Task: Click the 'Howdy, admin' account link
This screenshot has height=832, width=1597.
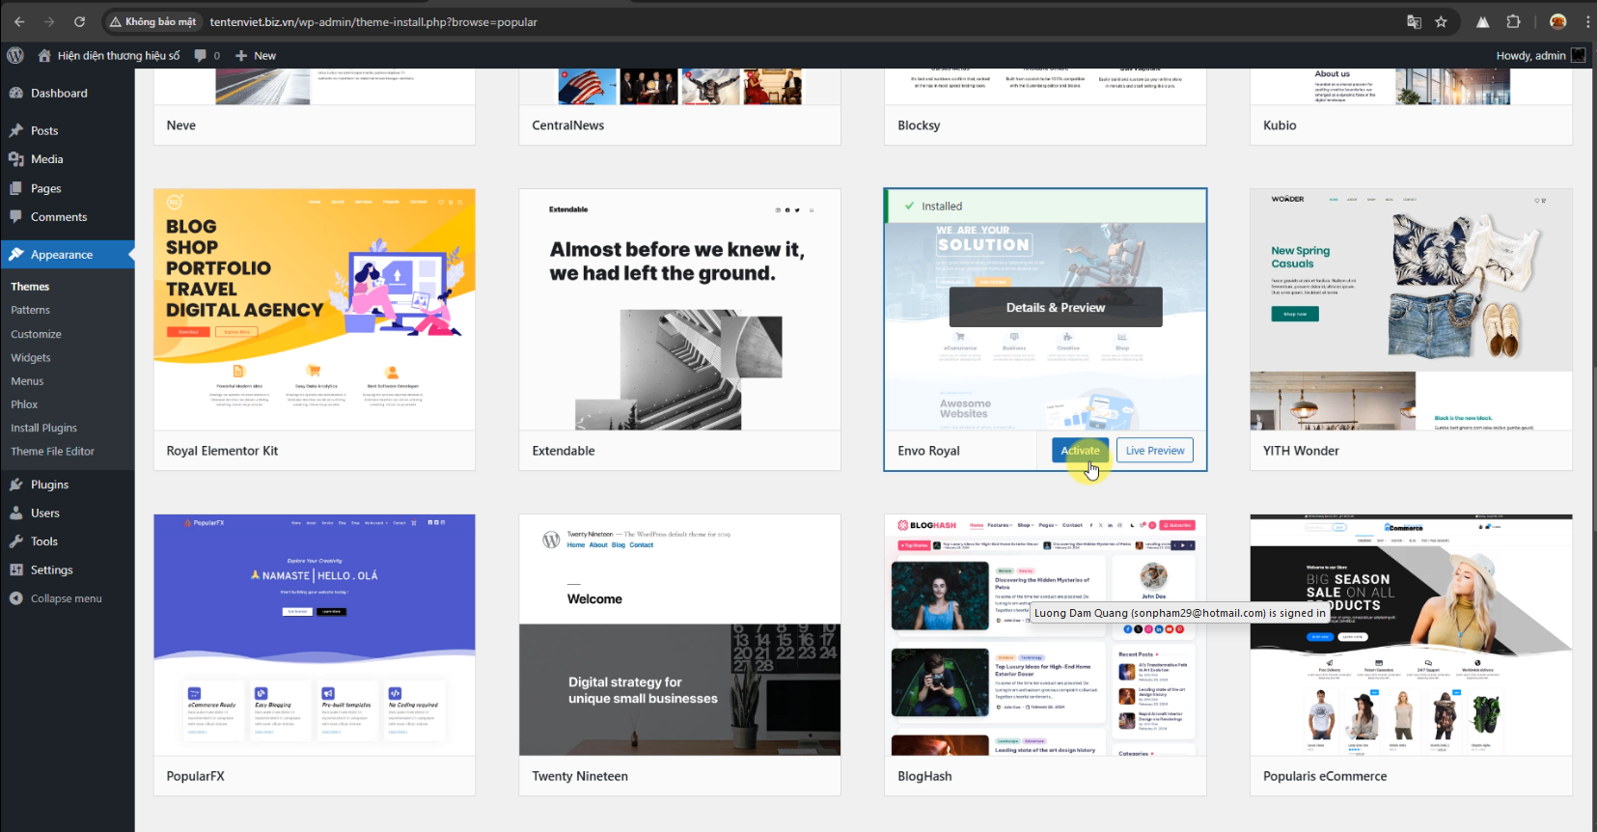Action: tap(1530, 55)
